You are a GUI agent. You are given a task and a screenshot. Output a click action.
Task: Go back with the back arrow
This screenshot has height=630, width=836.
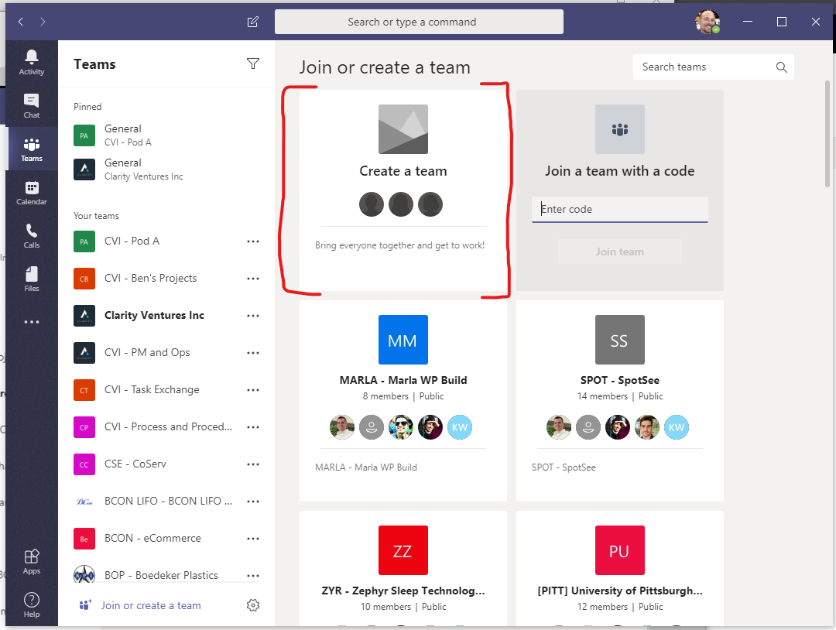point(21,22)
